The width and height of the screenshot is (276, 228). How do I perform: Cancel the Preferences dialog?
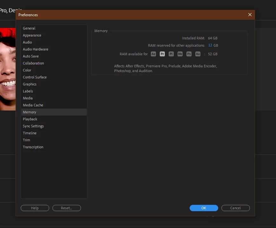[236, 208]
